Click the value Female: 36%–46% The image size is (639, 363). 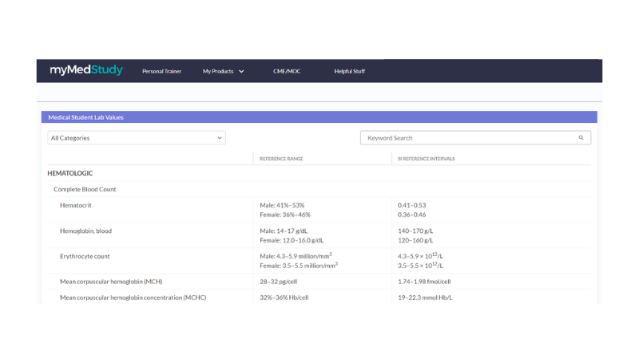coord(285,215)
